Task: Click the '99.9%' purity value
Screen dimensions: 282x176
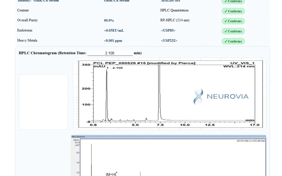Action: [109, 21]
